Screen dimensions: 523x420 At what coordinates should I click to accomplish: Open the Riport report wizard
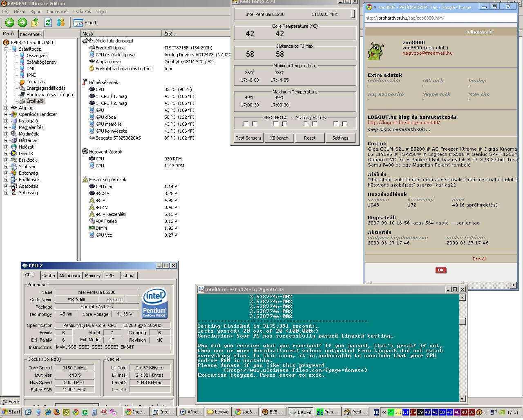point(85,22)
